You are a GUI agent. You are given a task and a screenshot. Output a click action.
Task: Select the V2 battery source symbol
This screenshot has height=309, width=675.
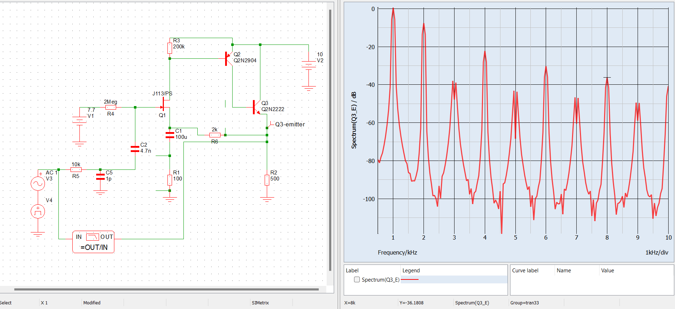click(x=308, y=65)
